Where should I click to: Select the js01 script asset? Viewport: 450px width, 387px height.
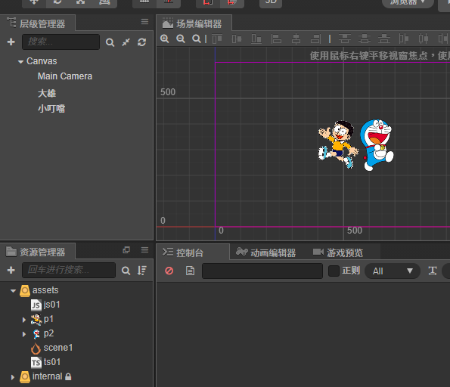(51, 305)
